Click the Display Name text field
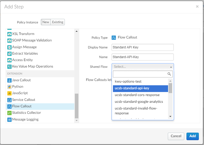 [x=142, y=47]
